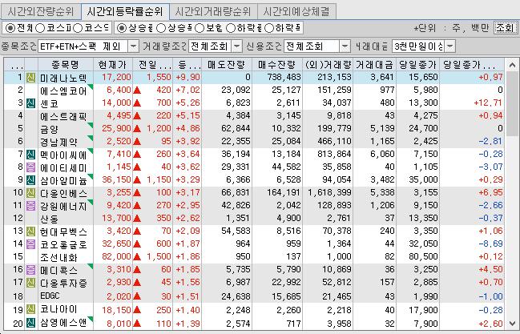Click the change amount 420 of 에스엠코어
The image size is (520, 334).
[163, 90]
